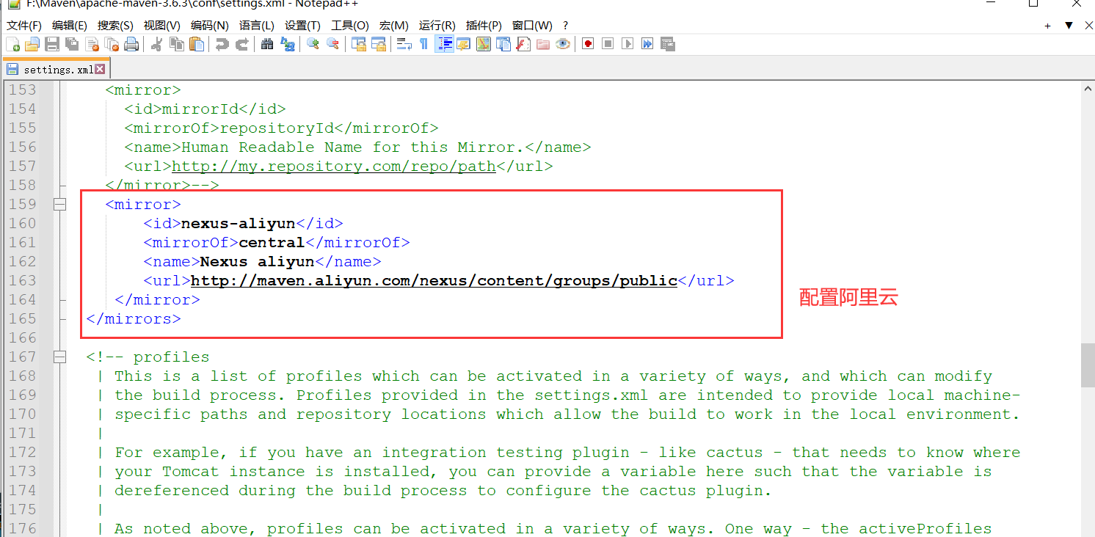Click the my.repository.com URL link
The image size is (1095, 537).
(334, 167)
